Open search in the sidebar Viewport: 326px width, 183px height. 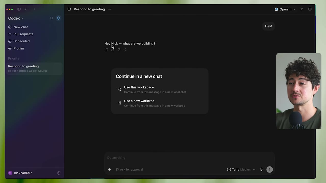point(52,18)
